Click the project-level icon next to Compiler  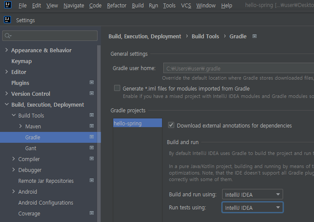[91, 159]
